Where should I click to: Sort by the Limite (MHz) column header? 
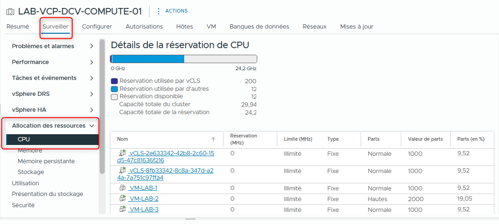pos(298,139)
